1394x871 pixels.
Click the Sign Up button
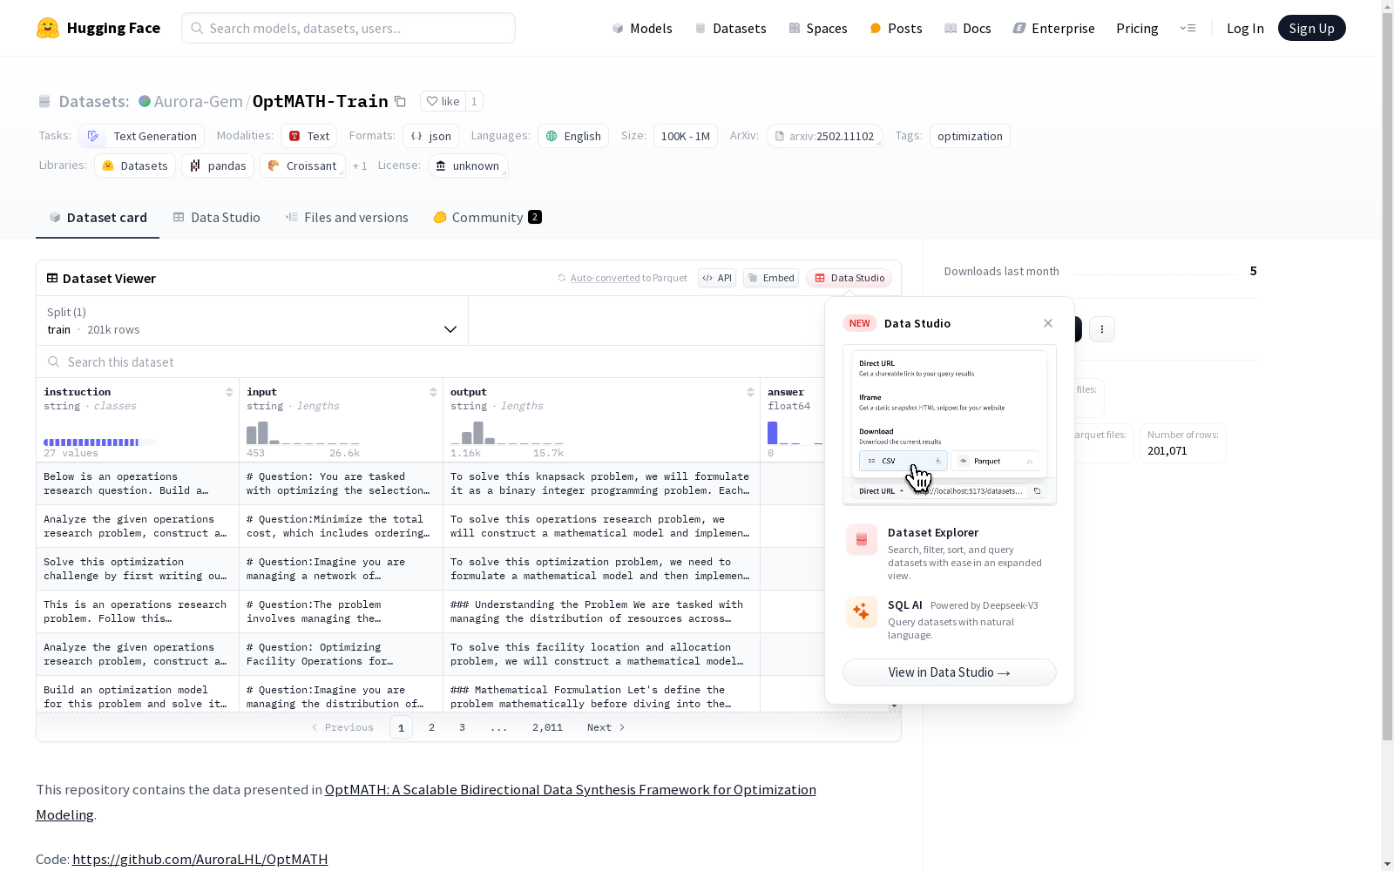[1311, 28]
